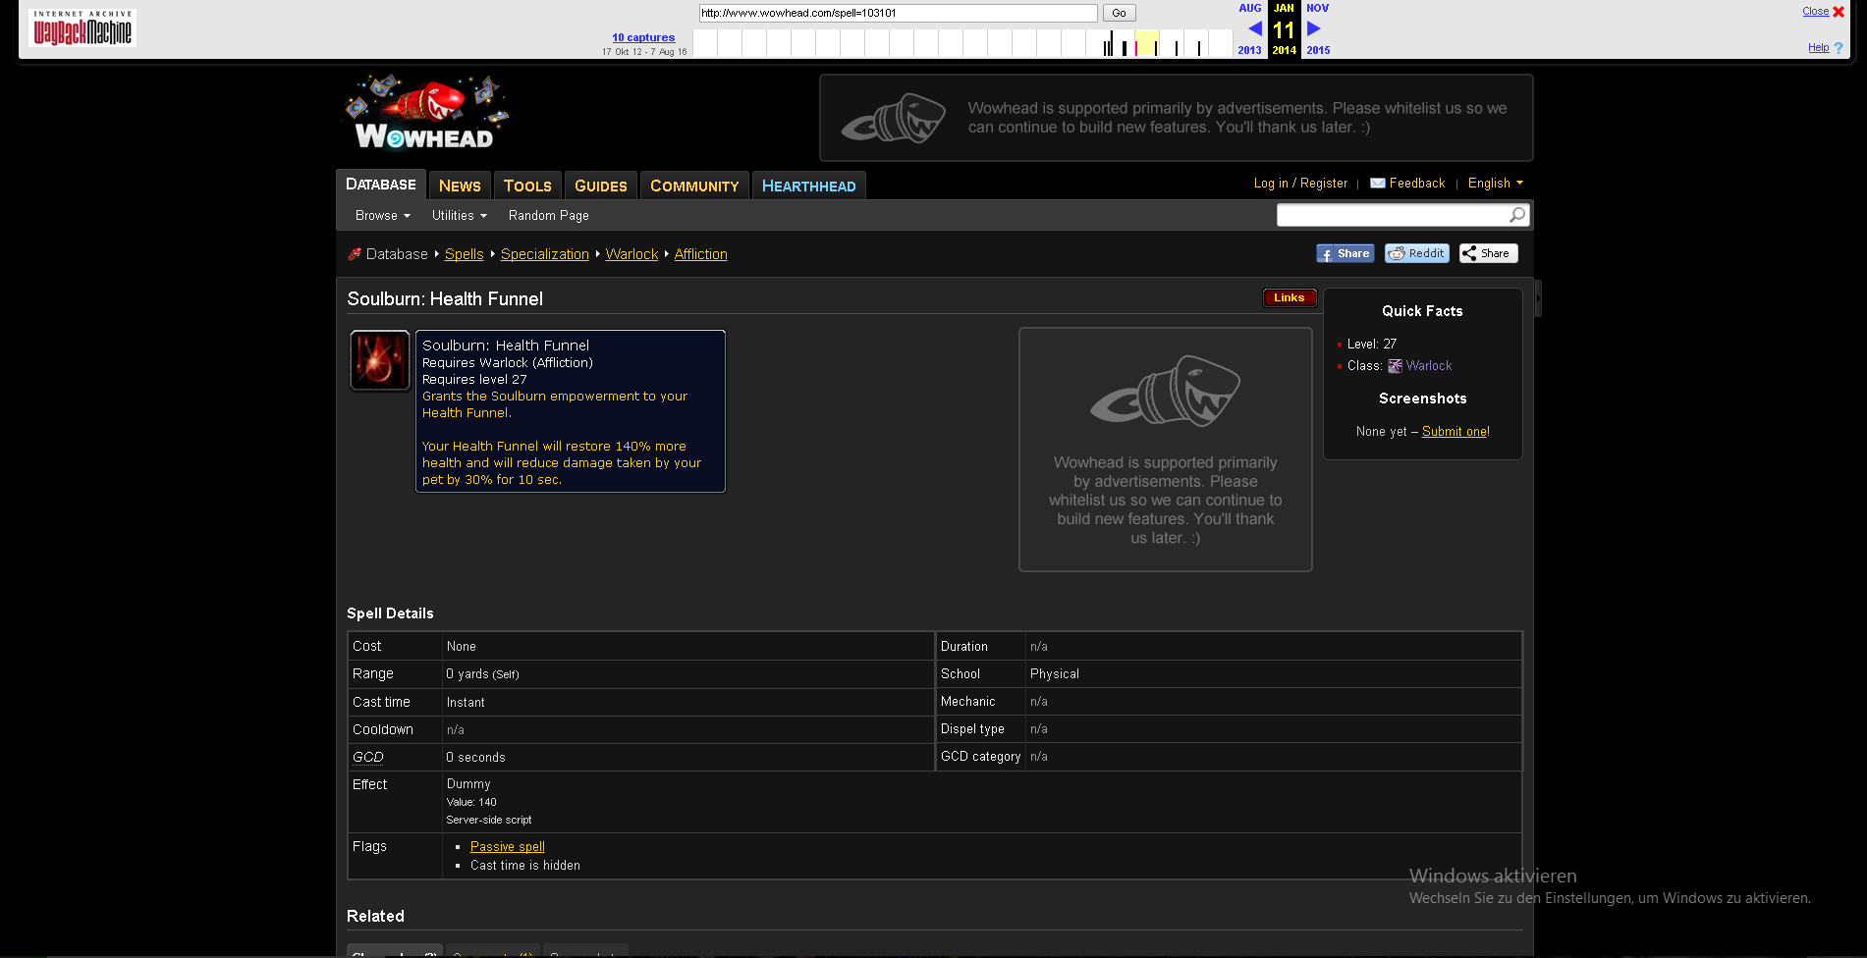
Task: Click the Wayback capture timeline sparkline
Action: click(x=962, y=43)
